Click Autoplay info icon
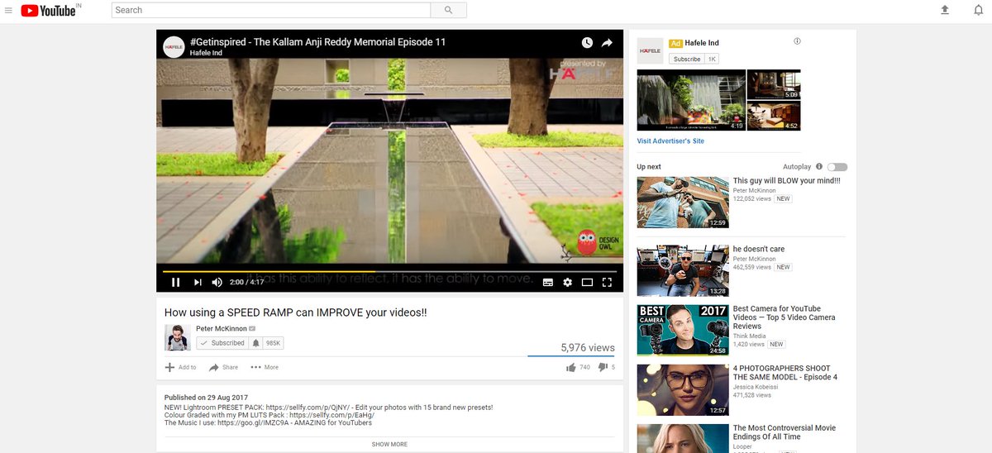 pos(819,166)
